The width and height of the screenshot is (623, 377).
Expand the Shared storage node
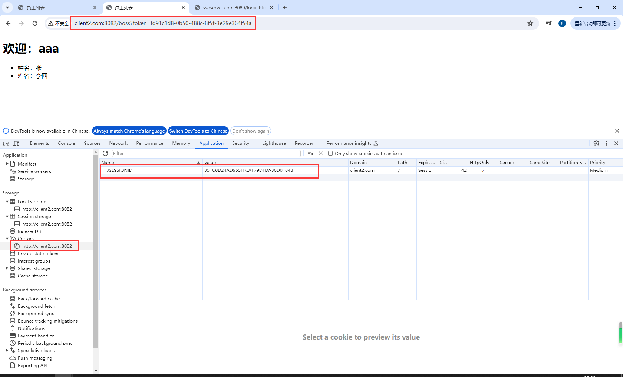pyautogui.click(x=7, y=268)
